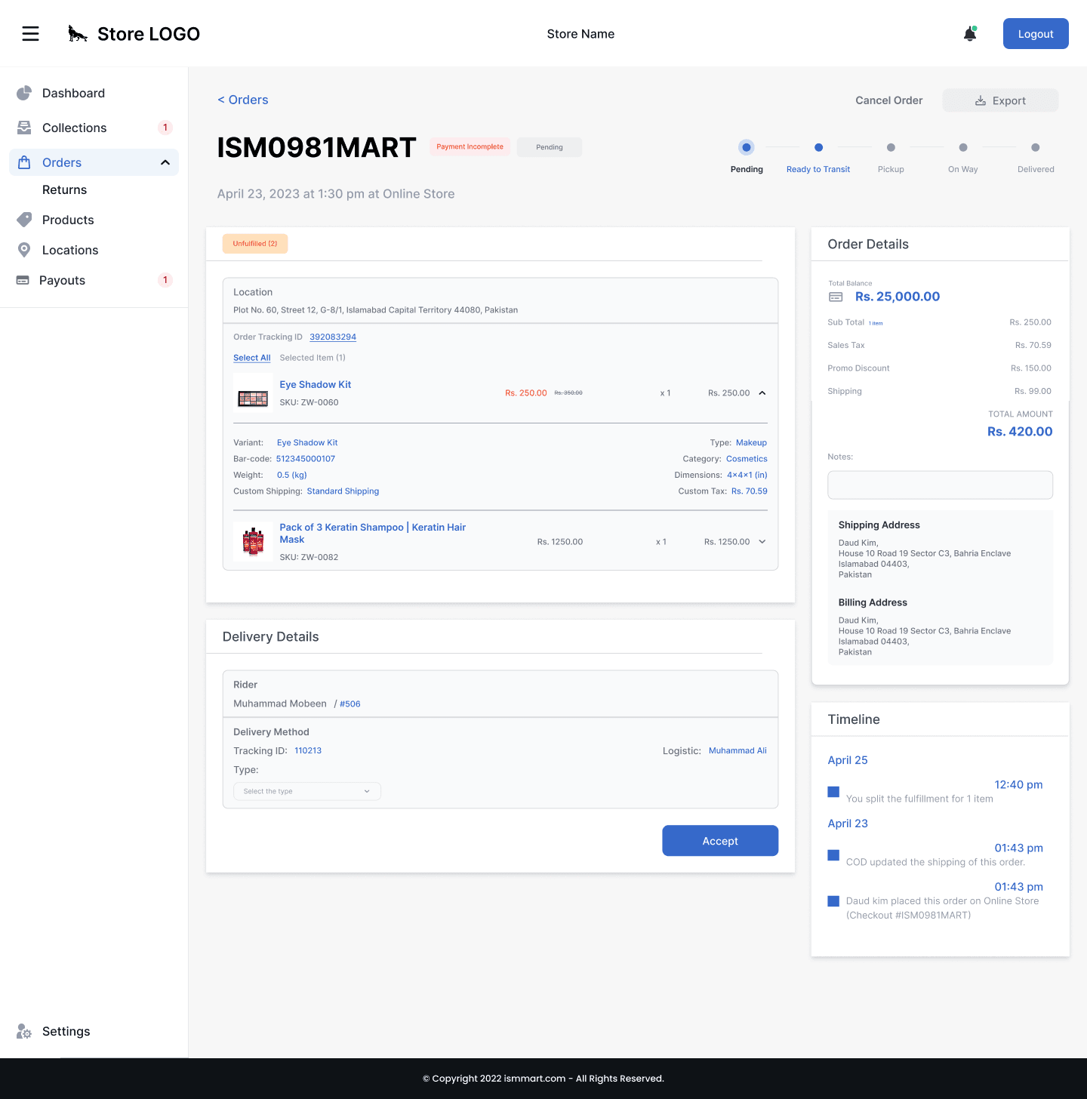Click the Ready to Transit step dot
Viewport: 1087px width, 1099px height.
coord(818,147)
